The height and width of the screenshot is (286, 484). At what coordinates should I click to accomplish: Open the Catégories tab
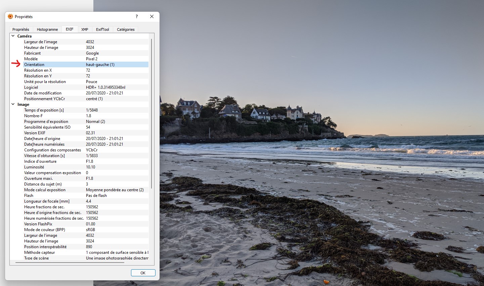(x=126, y=29)
